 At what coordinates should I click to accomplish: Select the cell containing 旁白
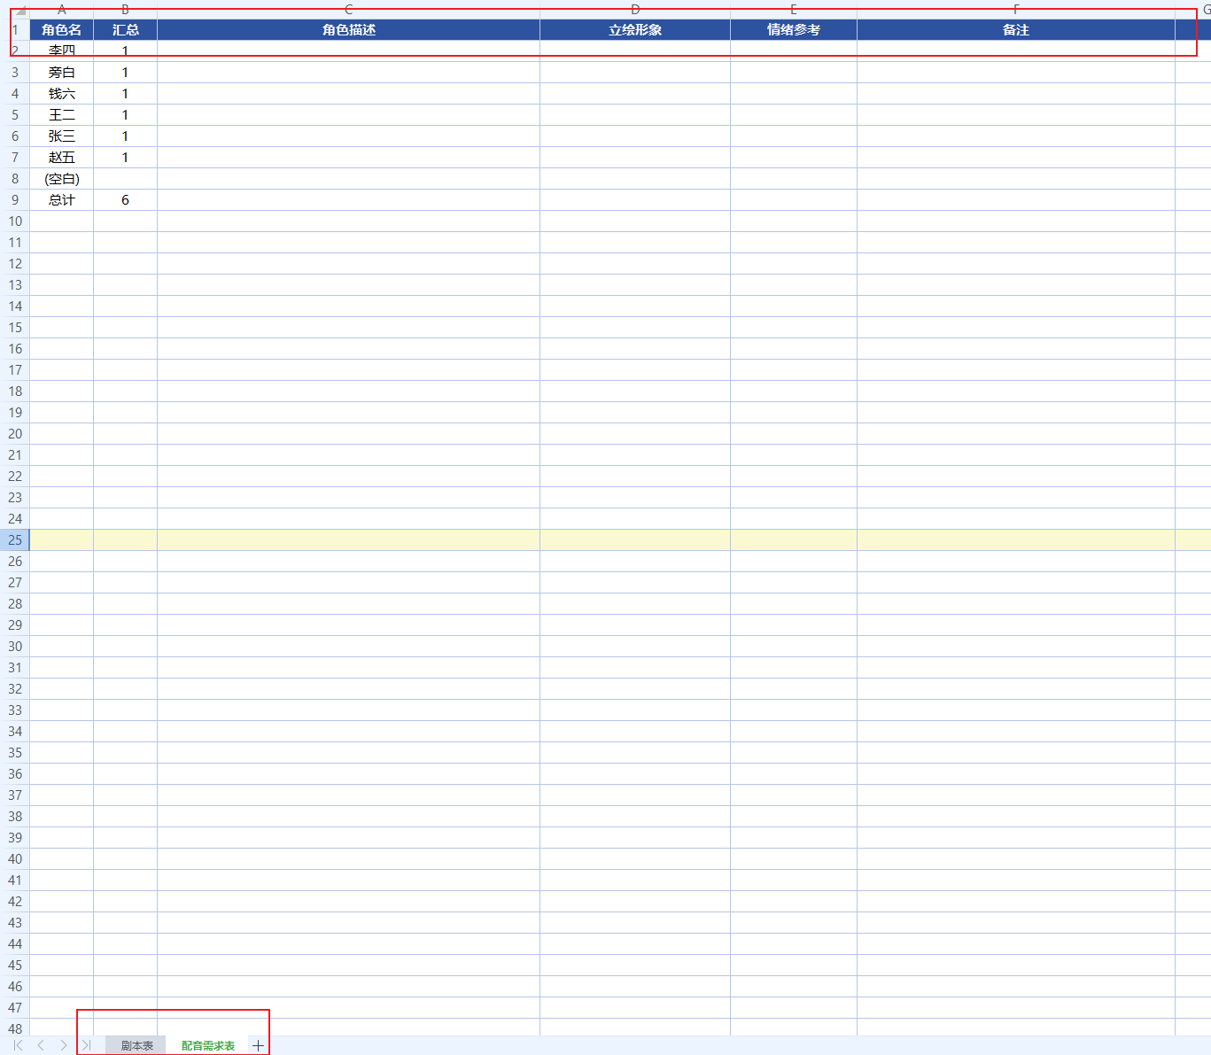tap(61, 73)
